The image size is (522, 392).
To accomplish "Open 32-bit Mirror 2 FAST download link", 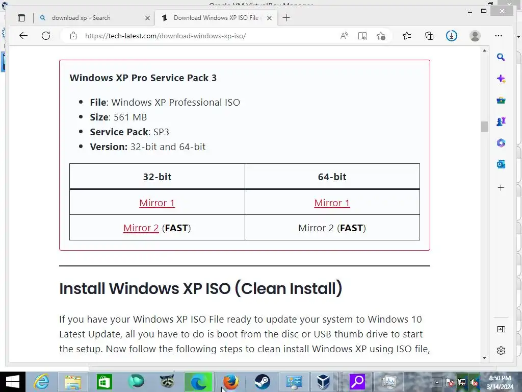I will point(141,228).
